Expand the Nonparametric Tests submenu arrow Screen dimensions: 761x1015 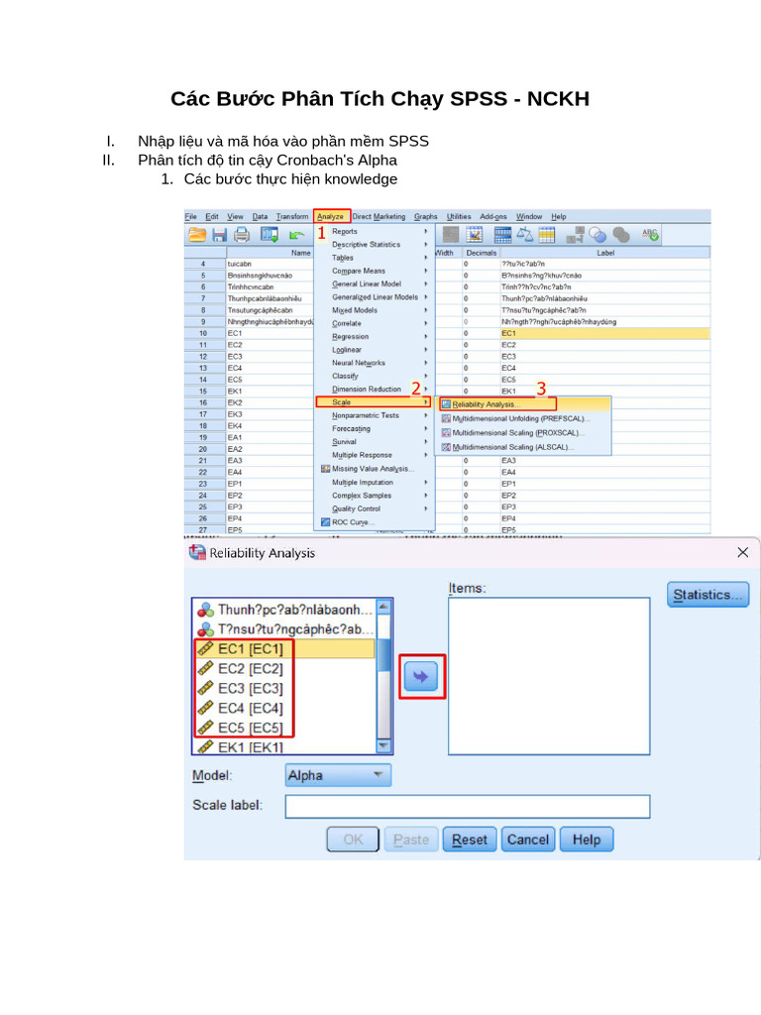426,415
